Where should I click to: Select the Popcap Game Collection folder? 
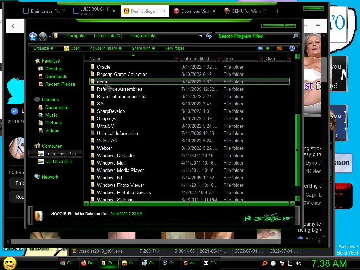(x=122, y=75)
